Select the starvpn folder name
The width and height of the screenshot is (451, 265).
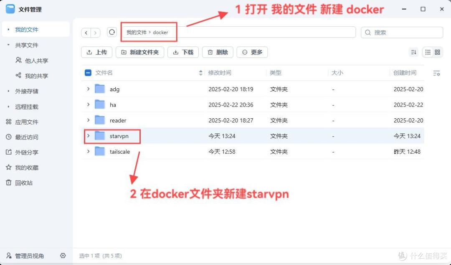coord(119,136)
